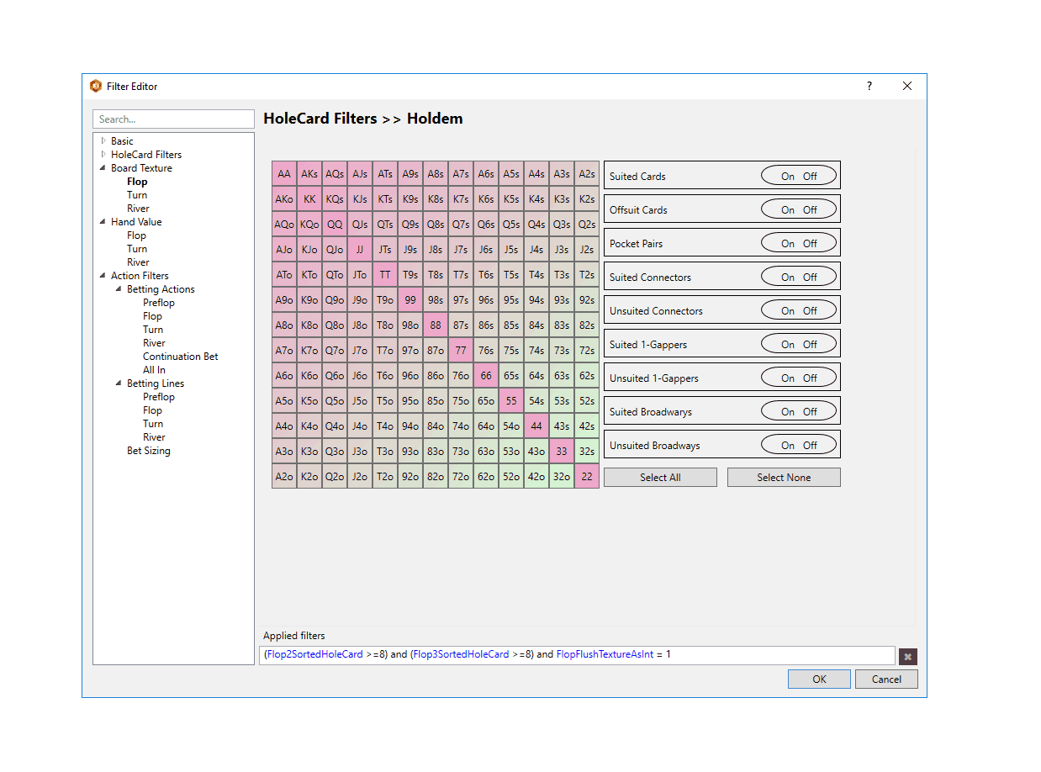Expand the Basic tree node arrow

103,141
